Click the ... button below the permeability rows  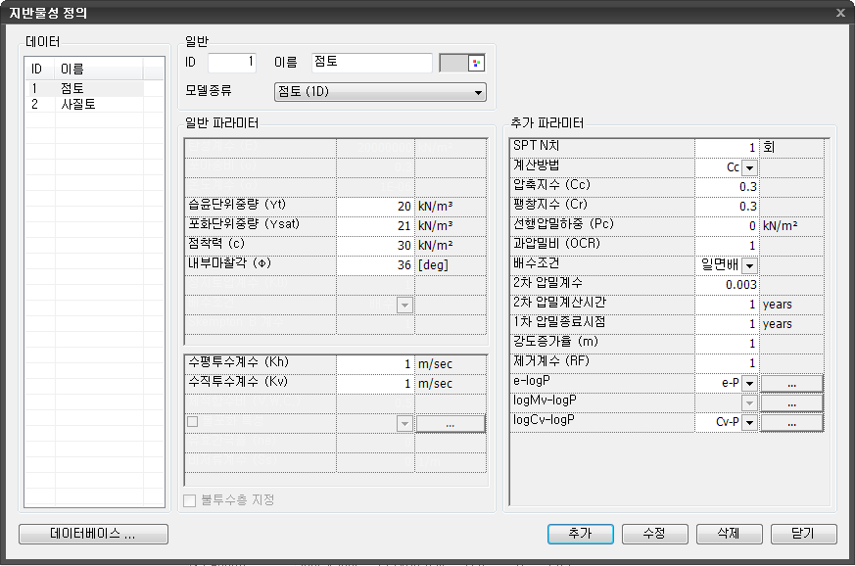[451, 423]
